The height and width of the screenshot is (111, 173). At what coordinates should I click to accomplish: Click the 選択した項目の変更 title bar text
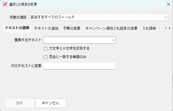tap(23, 5)
